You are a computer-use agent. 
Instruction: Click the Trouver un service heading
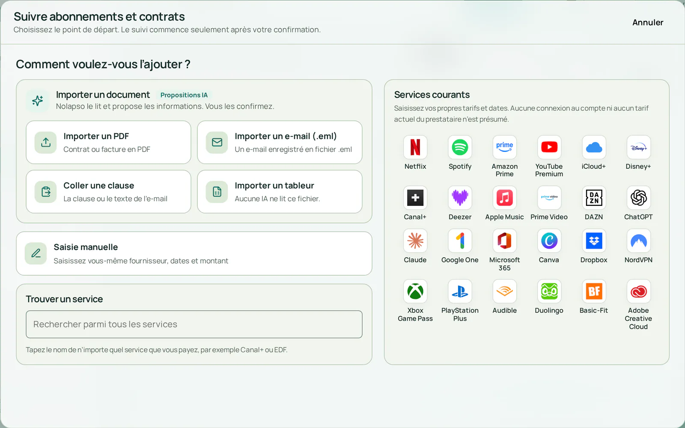click(64, 299)
